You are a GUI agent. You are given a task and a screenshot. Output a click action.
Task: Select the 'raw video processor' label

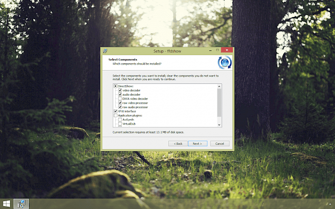click(135, 103)
